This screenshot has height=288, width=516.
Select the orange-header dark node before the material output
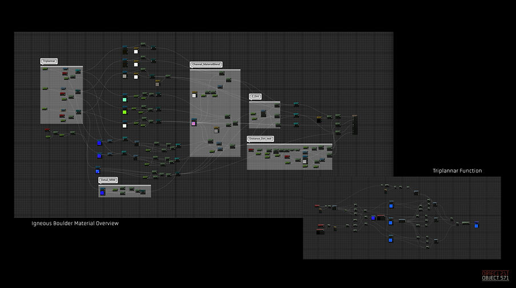coord(319,120)
